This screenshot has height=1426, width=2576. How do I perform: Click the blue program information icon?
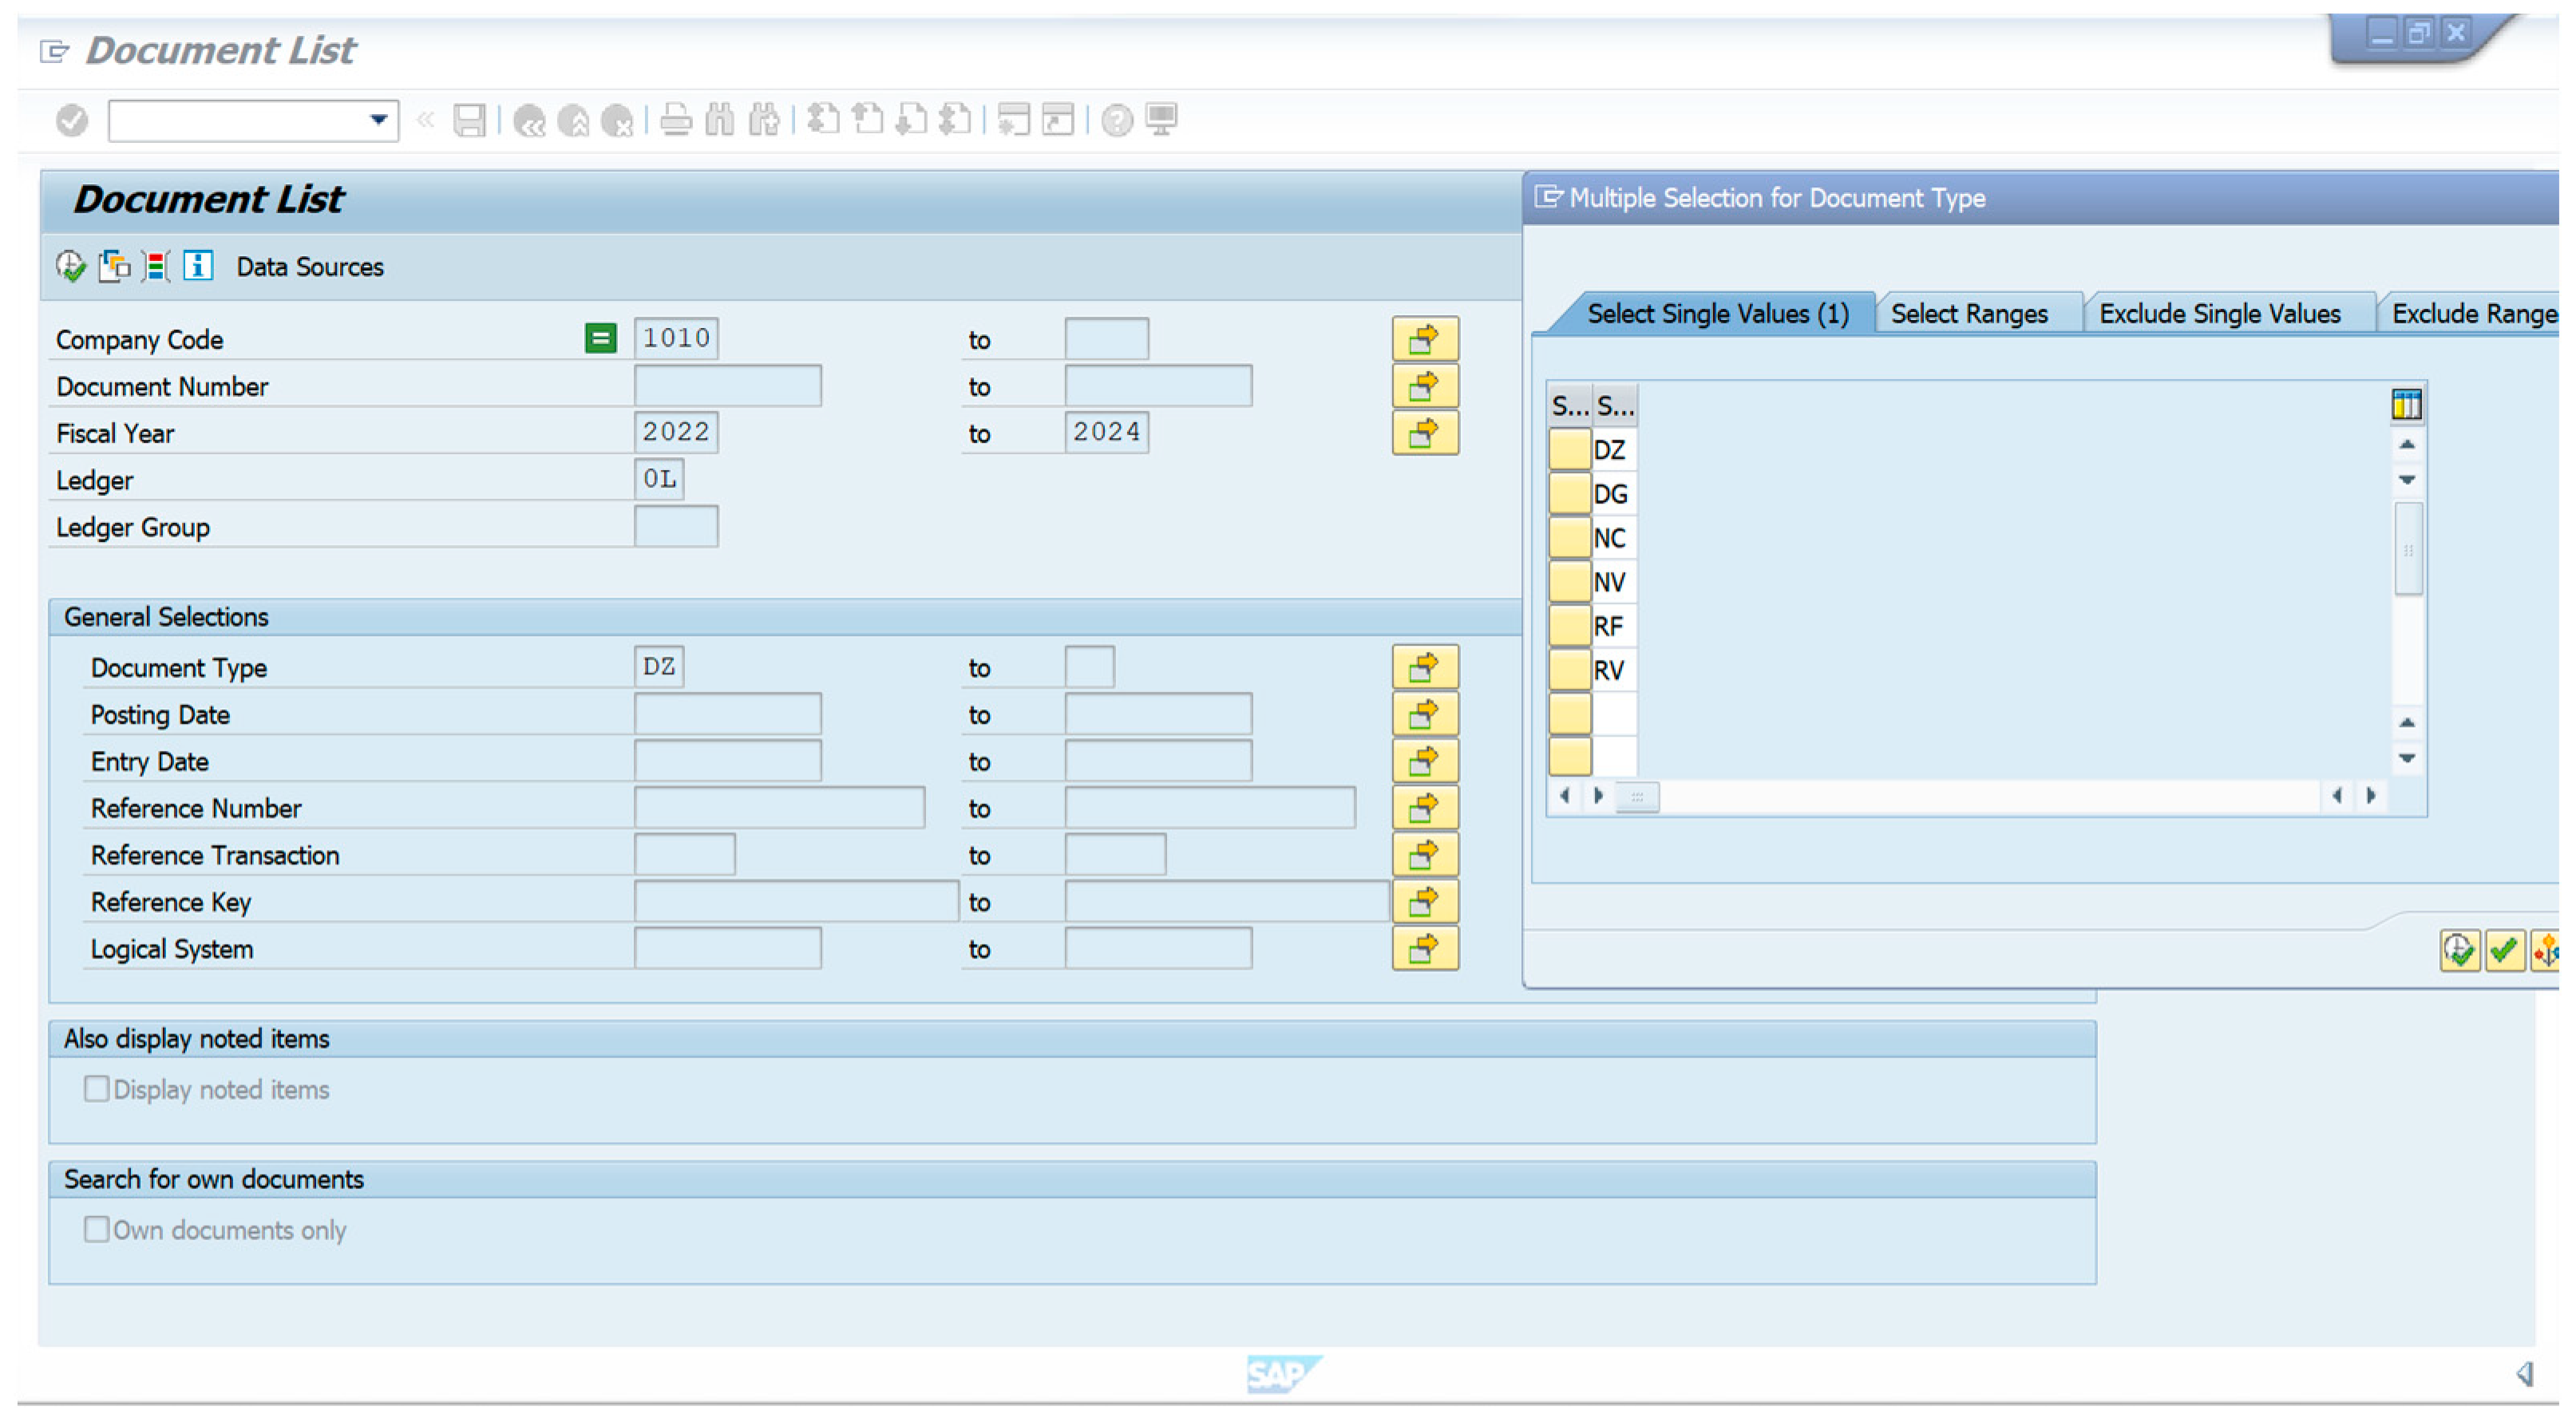pyautogui.click(x=198, y=266)
